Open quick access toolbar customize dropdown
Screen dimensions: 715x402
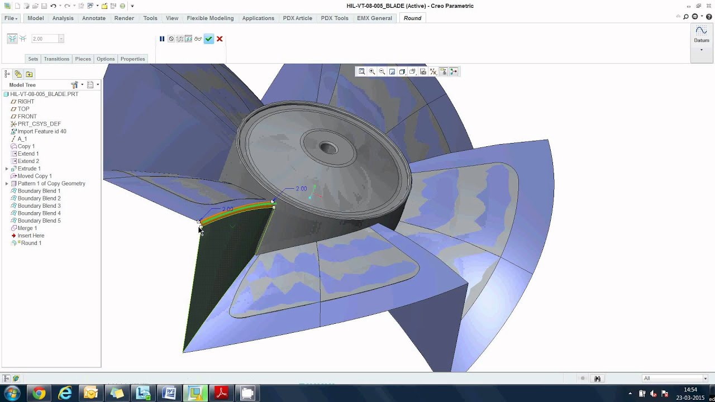point(132,6)
